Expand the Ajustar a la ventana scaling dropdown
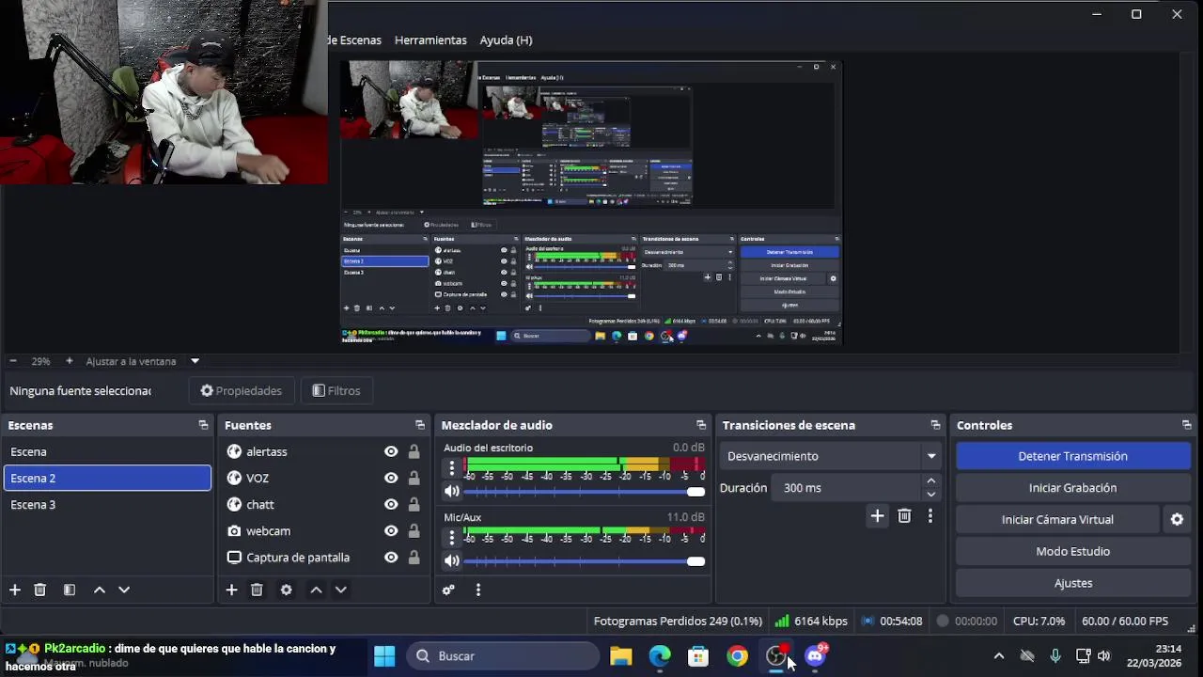Screen dimensions: 1203x677 tap(195, 361)
